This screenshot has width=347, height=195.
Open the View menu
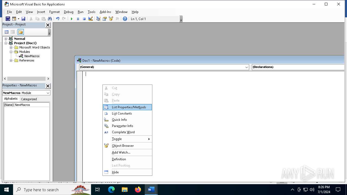[x=29, y=12]
